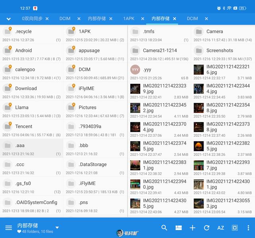Viewport: 255px width, 238px height.
Task: Open the AZ sort options
Action: [220, 228]
